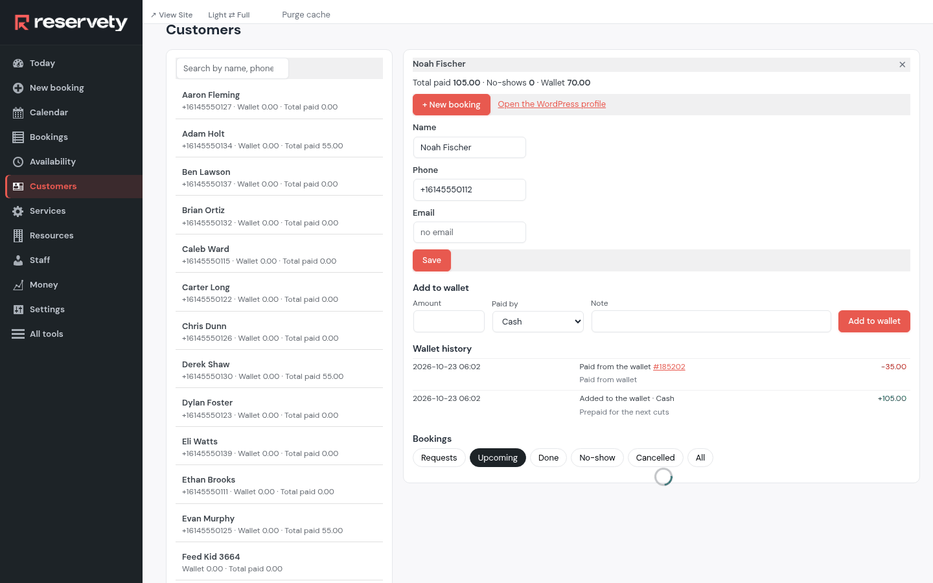933x583 pixels.
Task: Switch to the Cancelled bookings tab
Action: pos(655,458)
